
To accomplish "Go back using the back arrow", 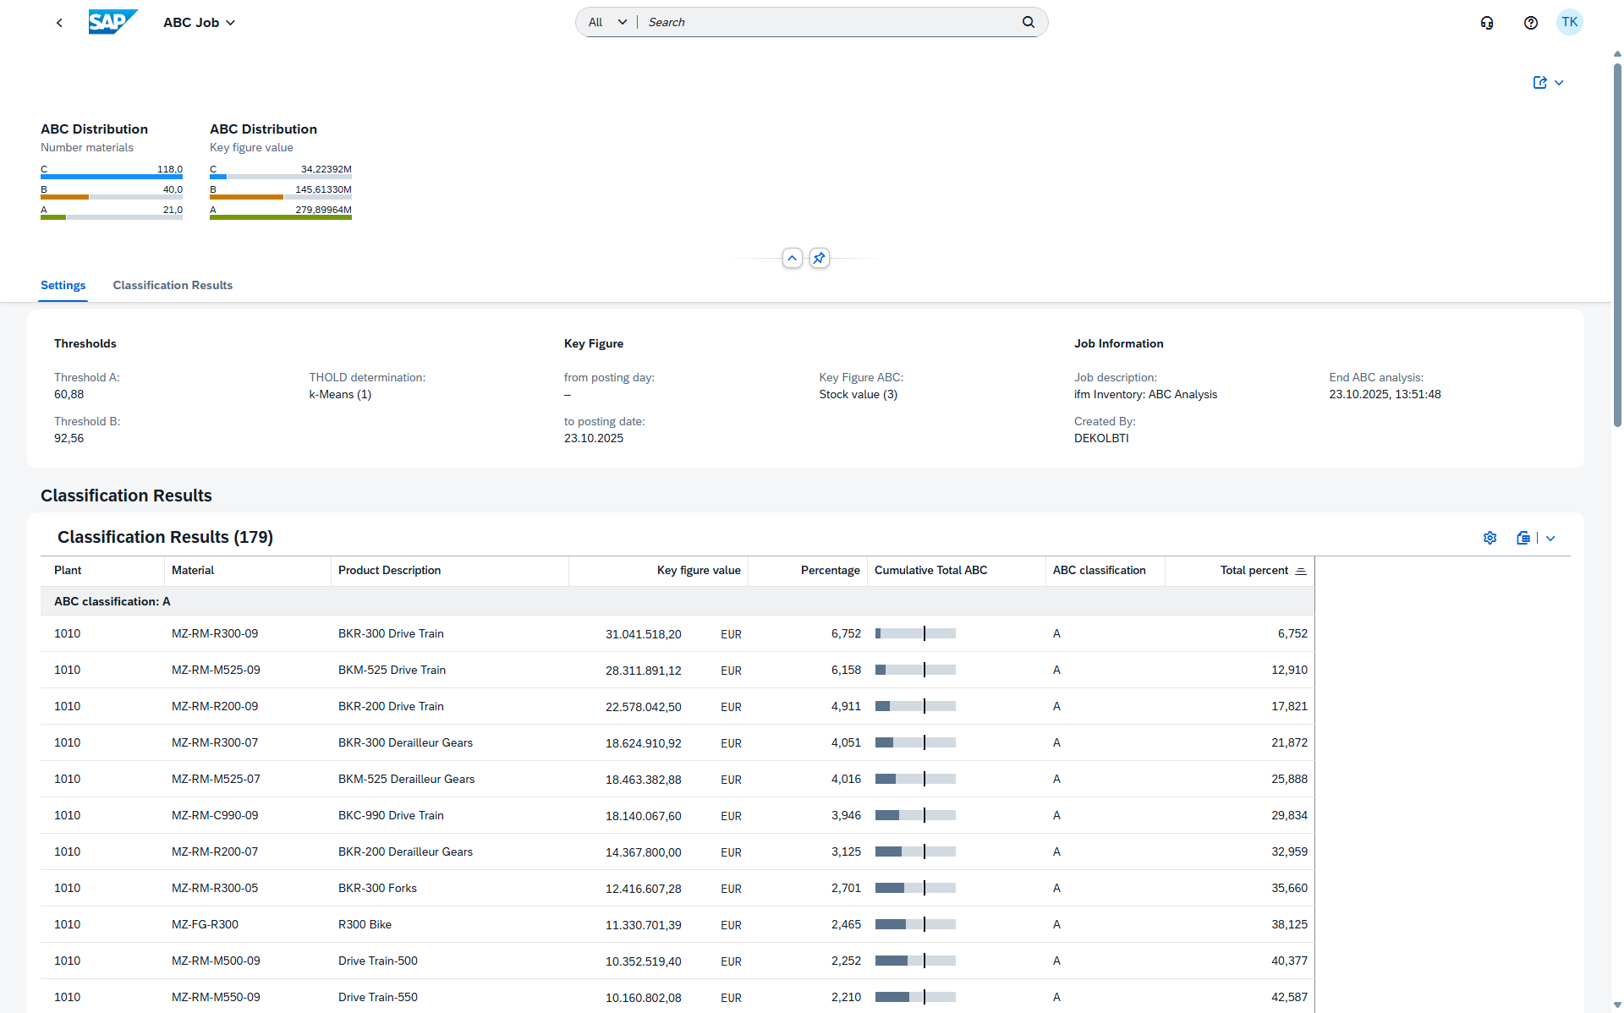I will click(x=59, y=23).
